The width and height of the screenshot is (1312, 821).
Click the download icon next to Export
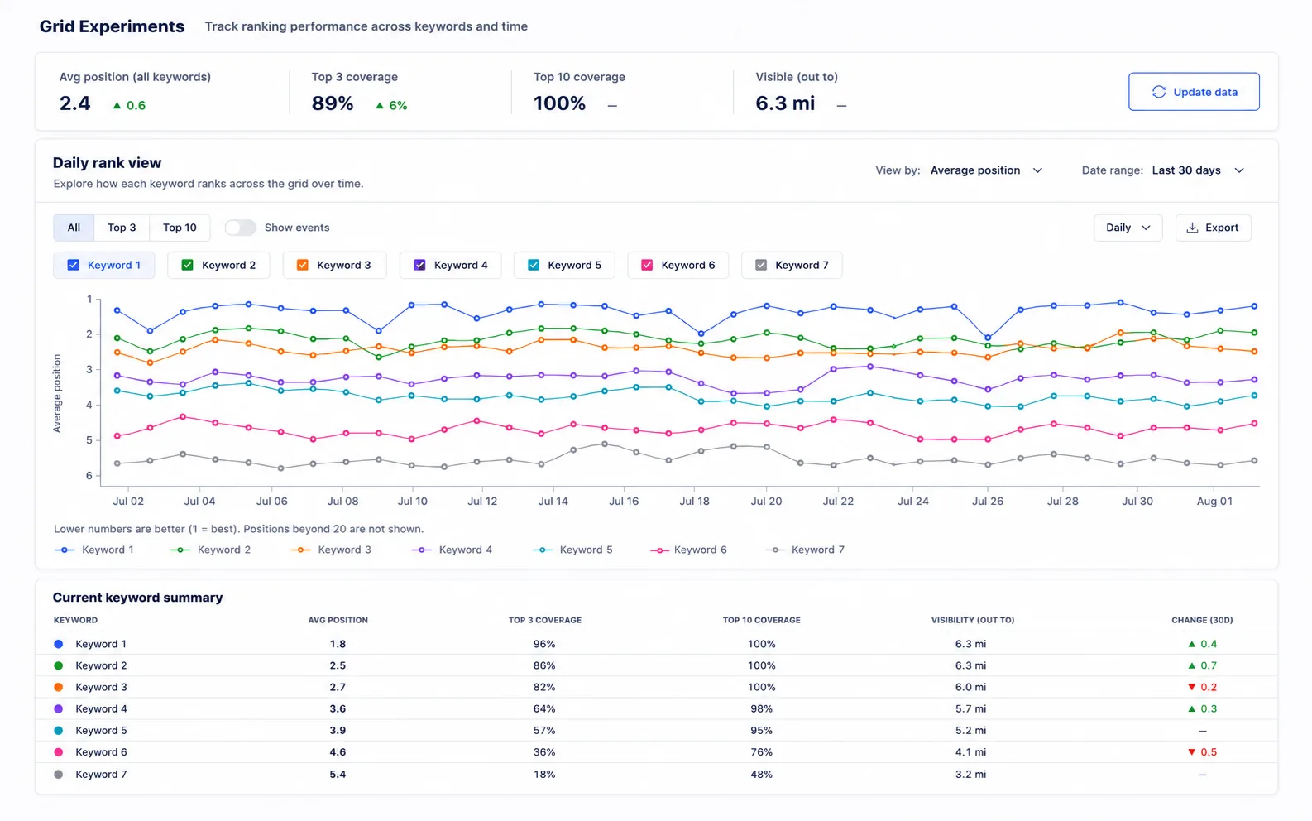click(1192, 228)
